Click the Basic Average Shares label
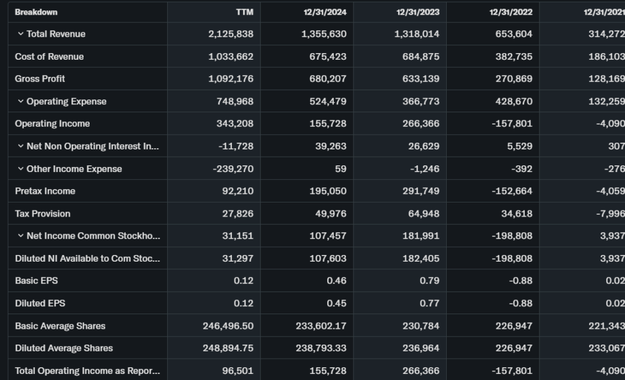 (x=60, y=326)
